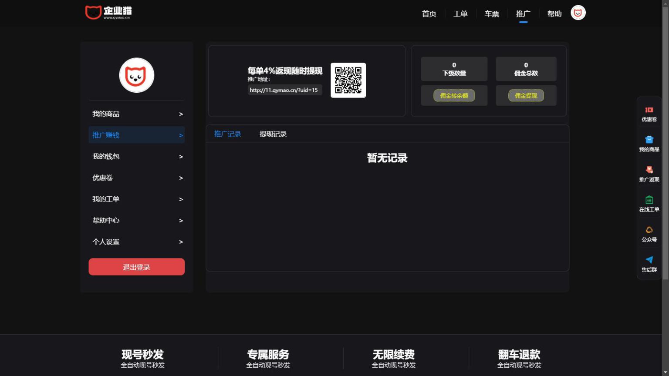Open the 在线工单 clipboard icon
This screenshot has height=376, width=669.
(x=649, y=200)
